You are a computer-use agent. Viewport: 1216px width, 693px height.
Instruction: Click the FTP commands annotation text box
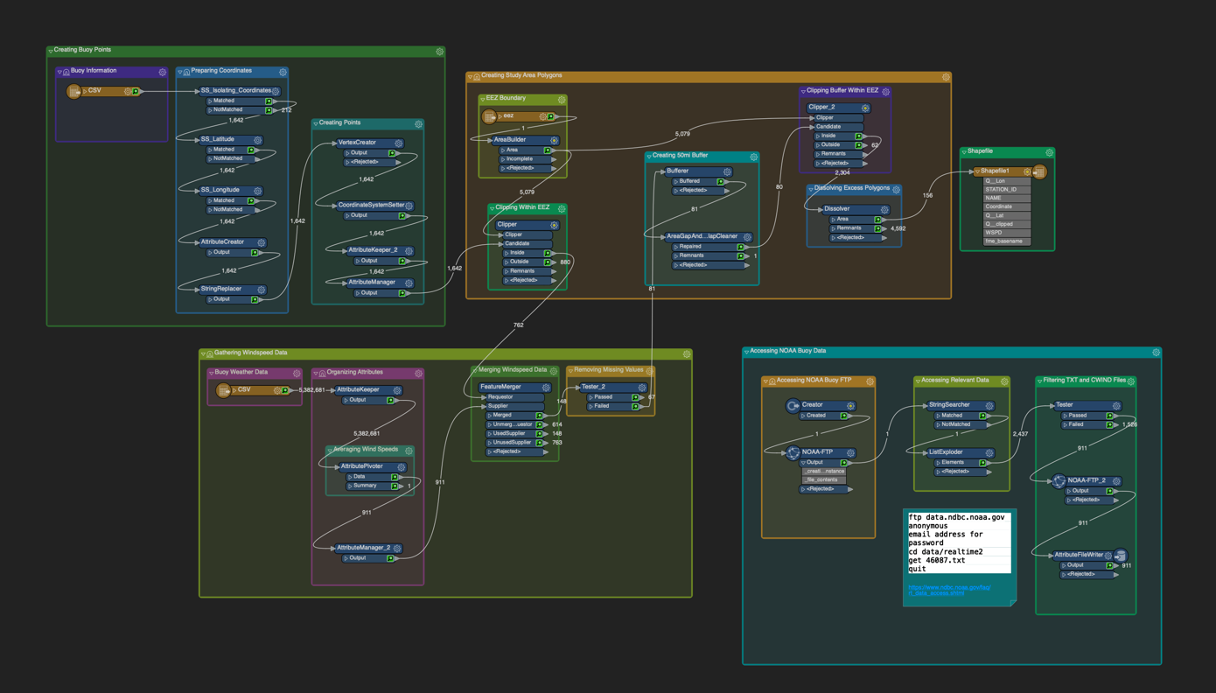(958, 542)
